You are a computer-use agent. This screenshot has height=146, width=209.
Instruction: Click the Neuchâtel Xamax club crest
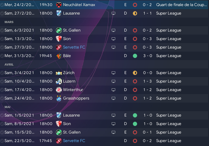[x=59, y=5]
